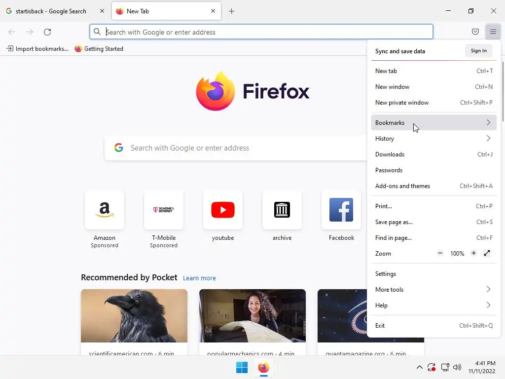This screenshot has height=379, width=505.
Task: Switch to startisback Google Search tab
Action: pos(55,11)
